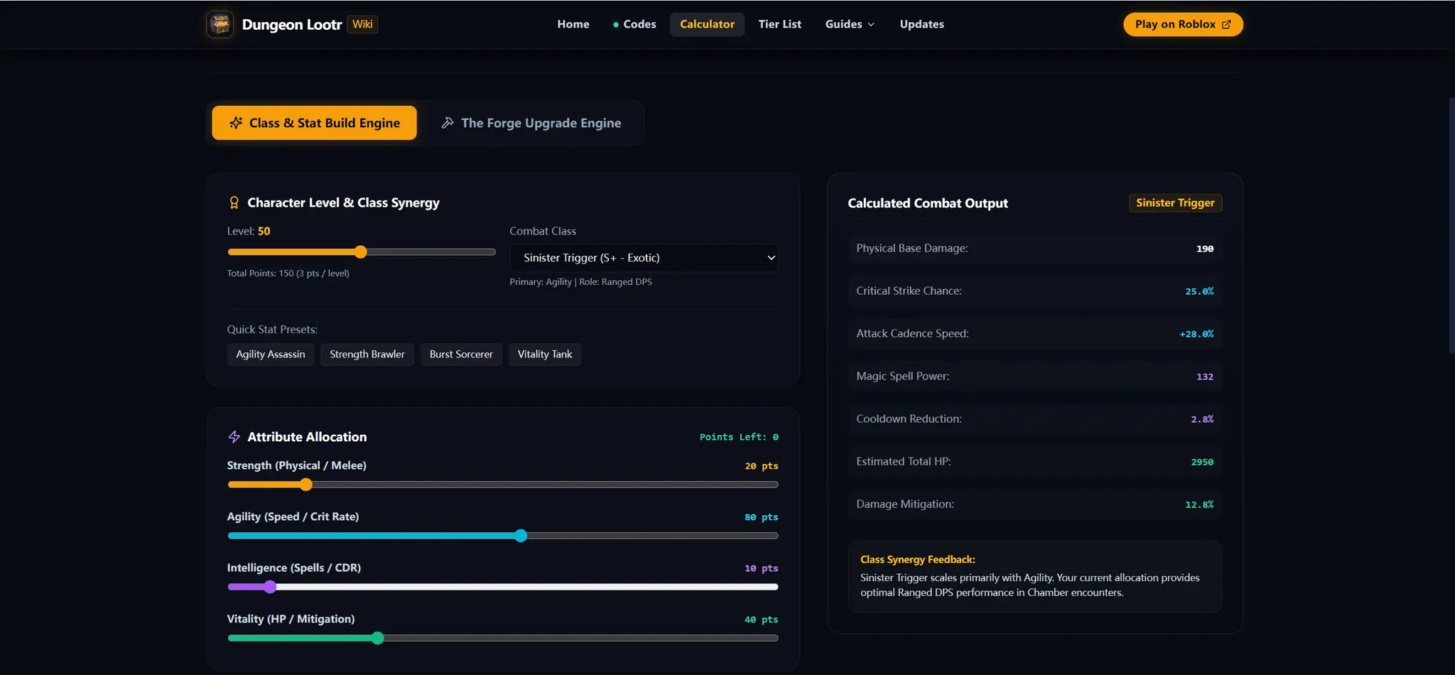Click the Wiki badge next to the title
Screen dimensions: 1455x675
tap(362, 24)
